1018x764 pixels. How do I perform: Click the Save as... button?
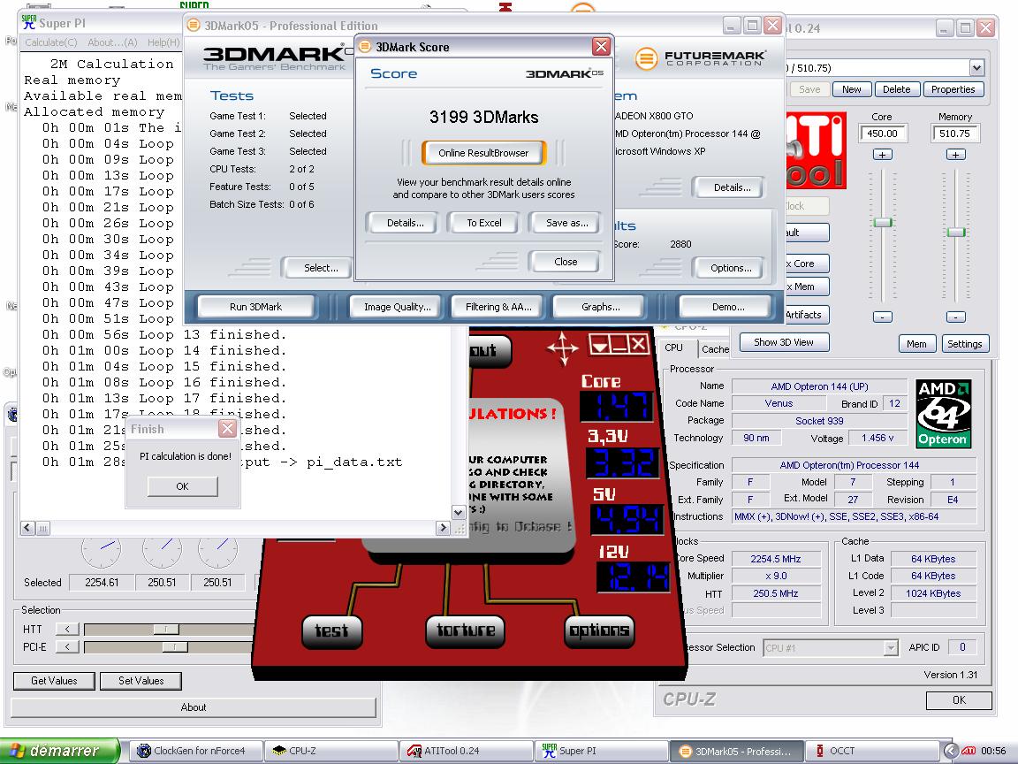[x=566, y=223]
